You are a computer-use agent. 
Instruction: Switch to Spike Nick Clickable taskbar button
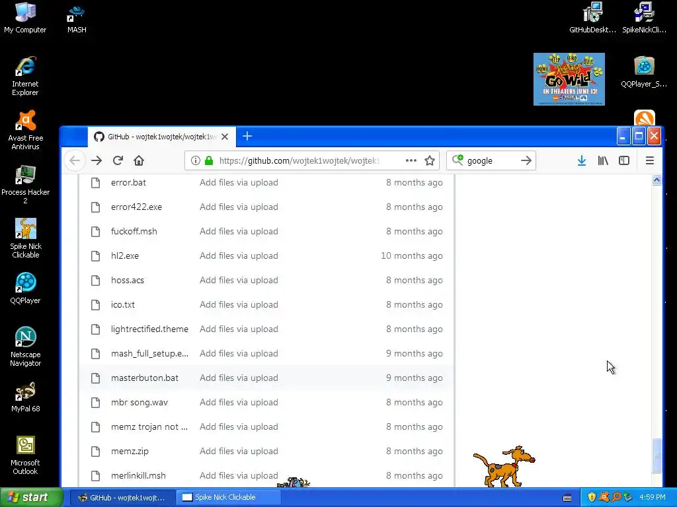coord(228,497)
